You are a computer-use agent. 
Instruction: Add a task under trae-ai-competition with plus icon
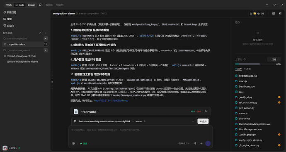click(x=46, y=38)
